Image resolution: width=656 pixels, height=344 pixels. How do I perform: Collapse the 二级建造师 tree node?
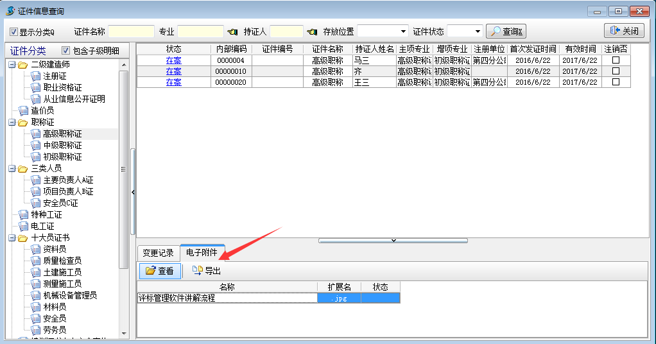point(12,64)
